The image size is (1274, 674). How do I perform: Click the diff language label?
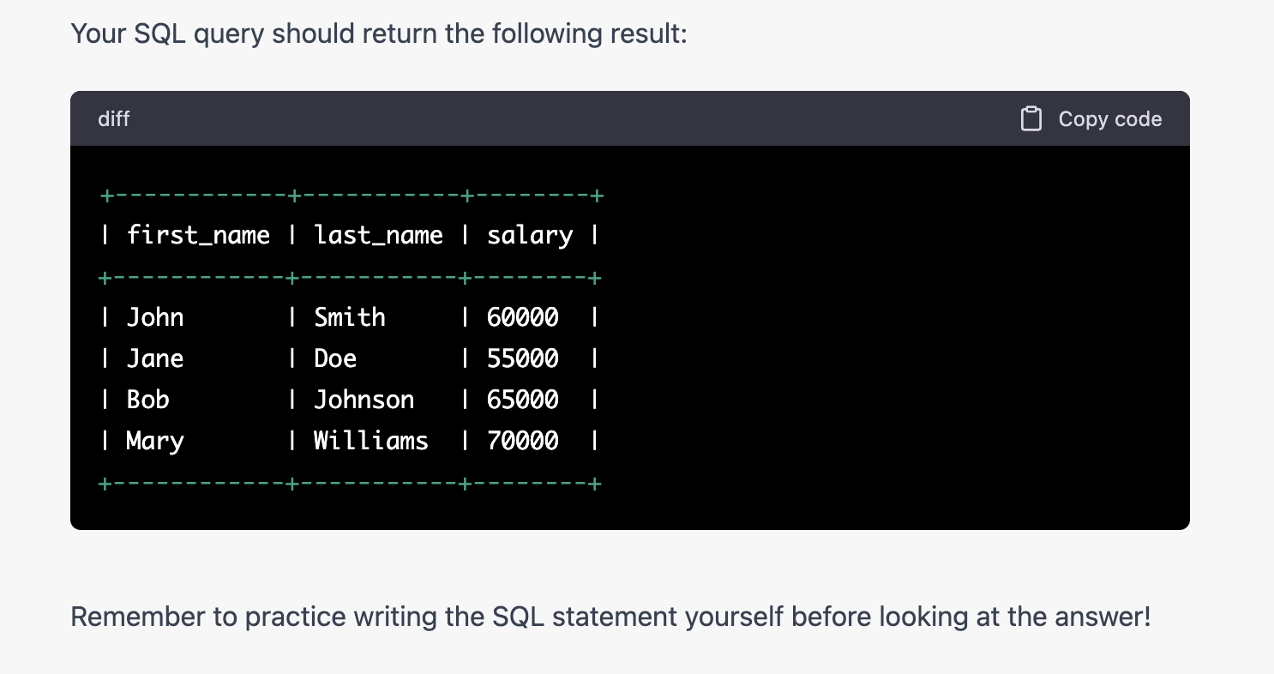114,118
